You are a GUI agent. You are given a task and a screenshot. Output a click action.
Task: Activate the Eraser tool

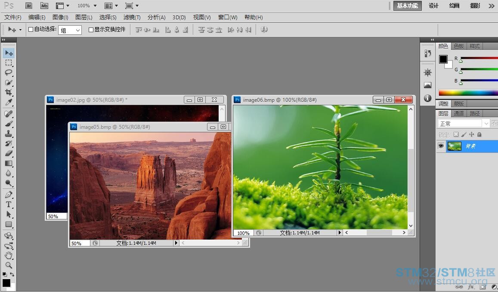click(x=9, y=153)
